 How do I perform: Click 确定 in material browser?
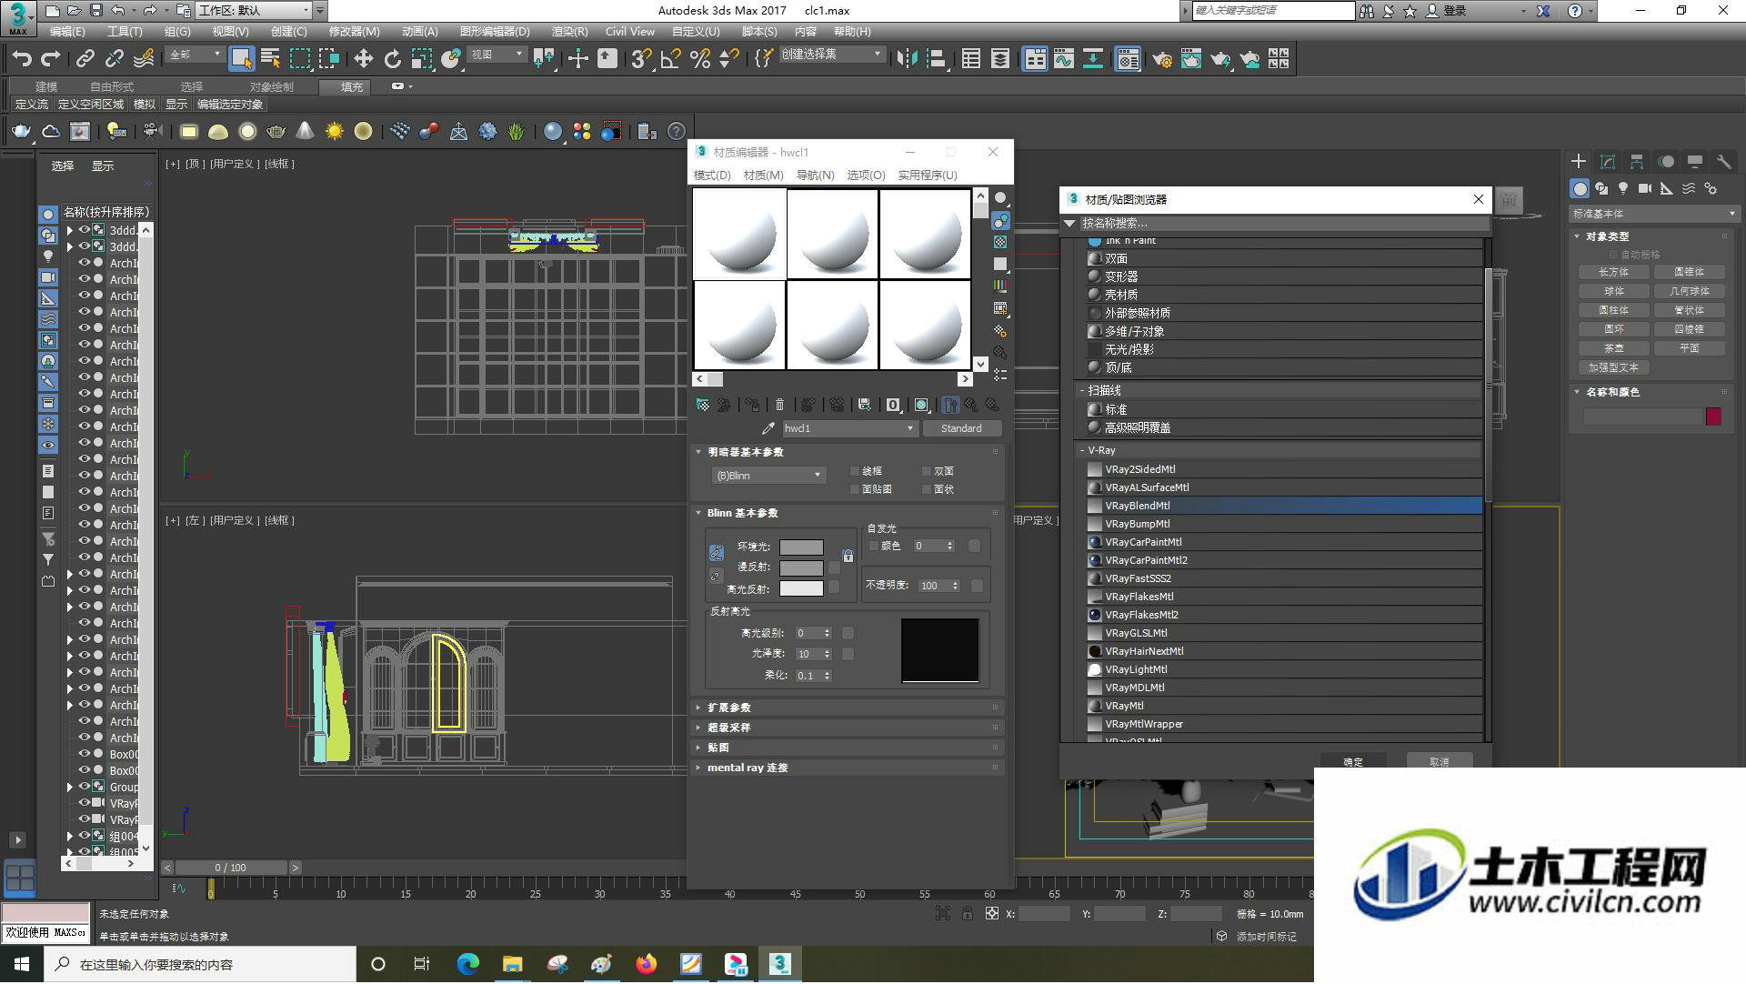point(1352,762)
